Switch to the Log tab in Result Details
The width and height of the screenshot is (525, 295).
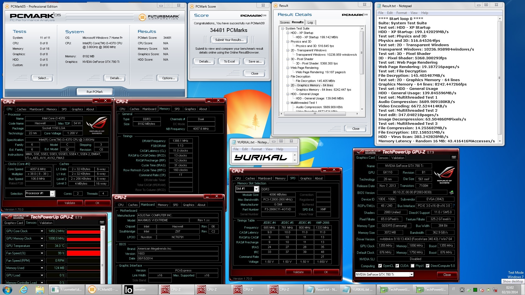coord(310,22)
